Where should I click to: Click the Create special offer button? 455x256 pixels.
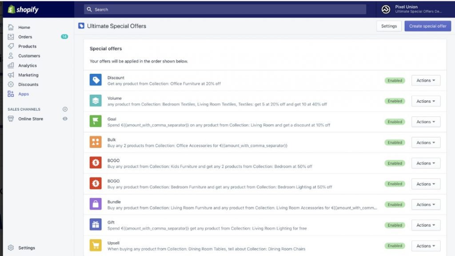click(x=428, y=26)
